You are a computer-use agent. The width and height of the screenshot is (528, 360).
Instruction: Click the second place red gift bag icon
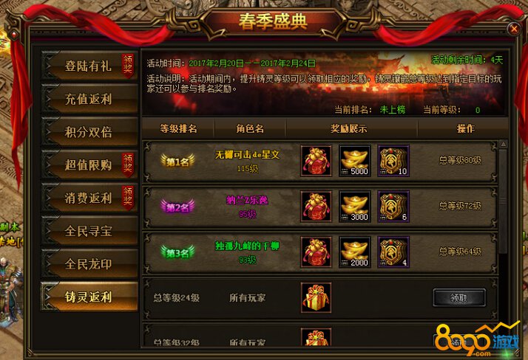316,207
